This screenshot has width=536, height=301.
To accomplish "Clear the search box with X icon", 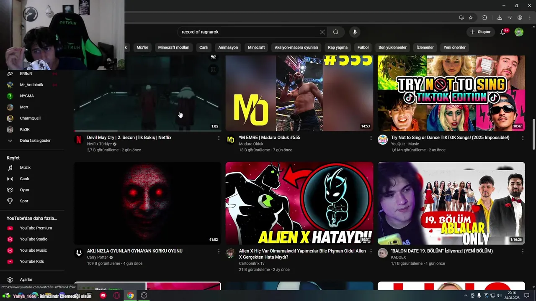I will pyautogui.click(x=322, y=32).
